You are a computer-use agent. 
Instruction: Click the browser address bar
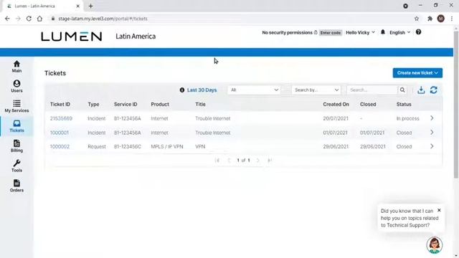[x=231, y=19]
